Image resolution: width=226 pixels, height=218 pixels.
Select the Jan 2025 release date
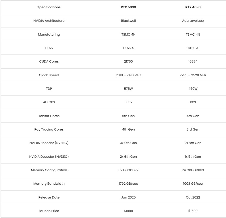tap(128, 197)
